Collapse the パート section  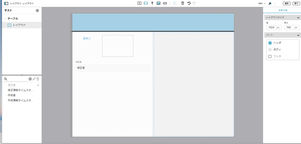coord(298,35)
